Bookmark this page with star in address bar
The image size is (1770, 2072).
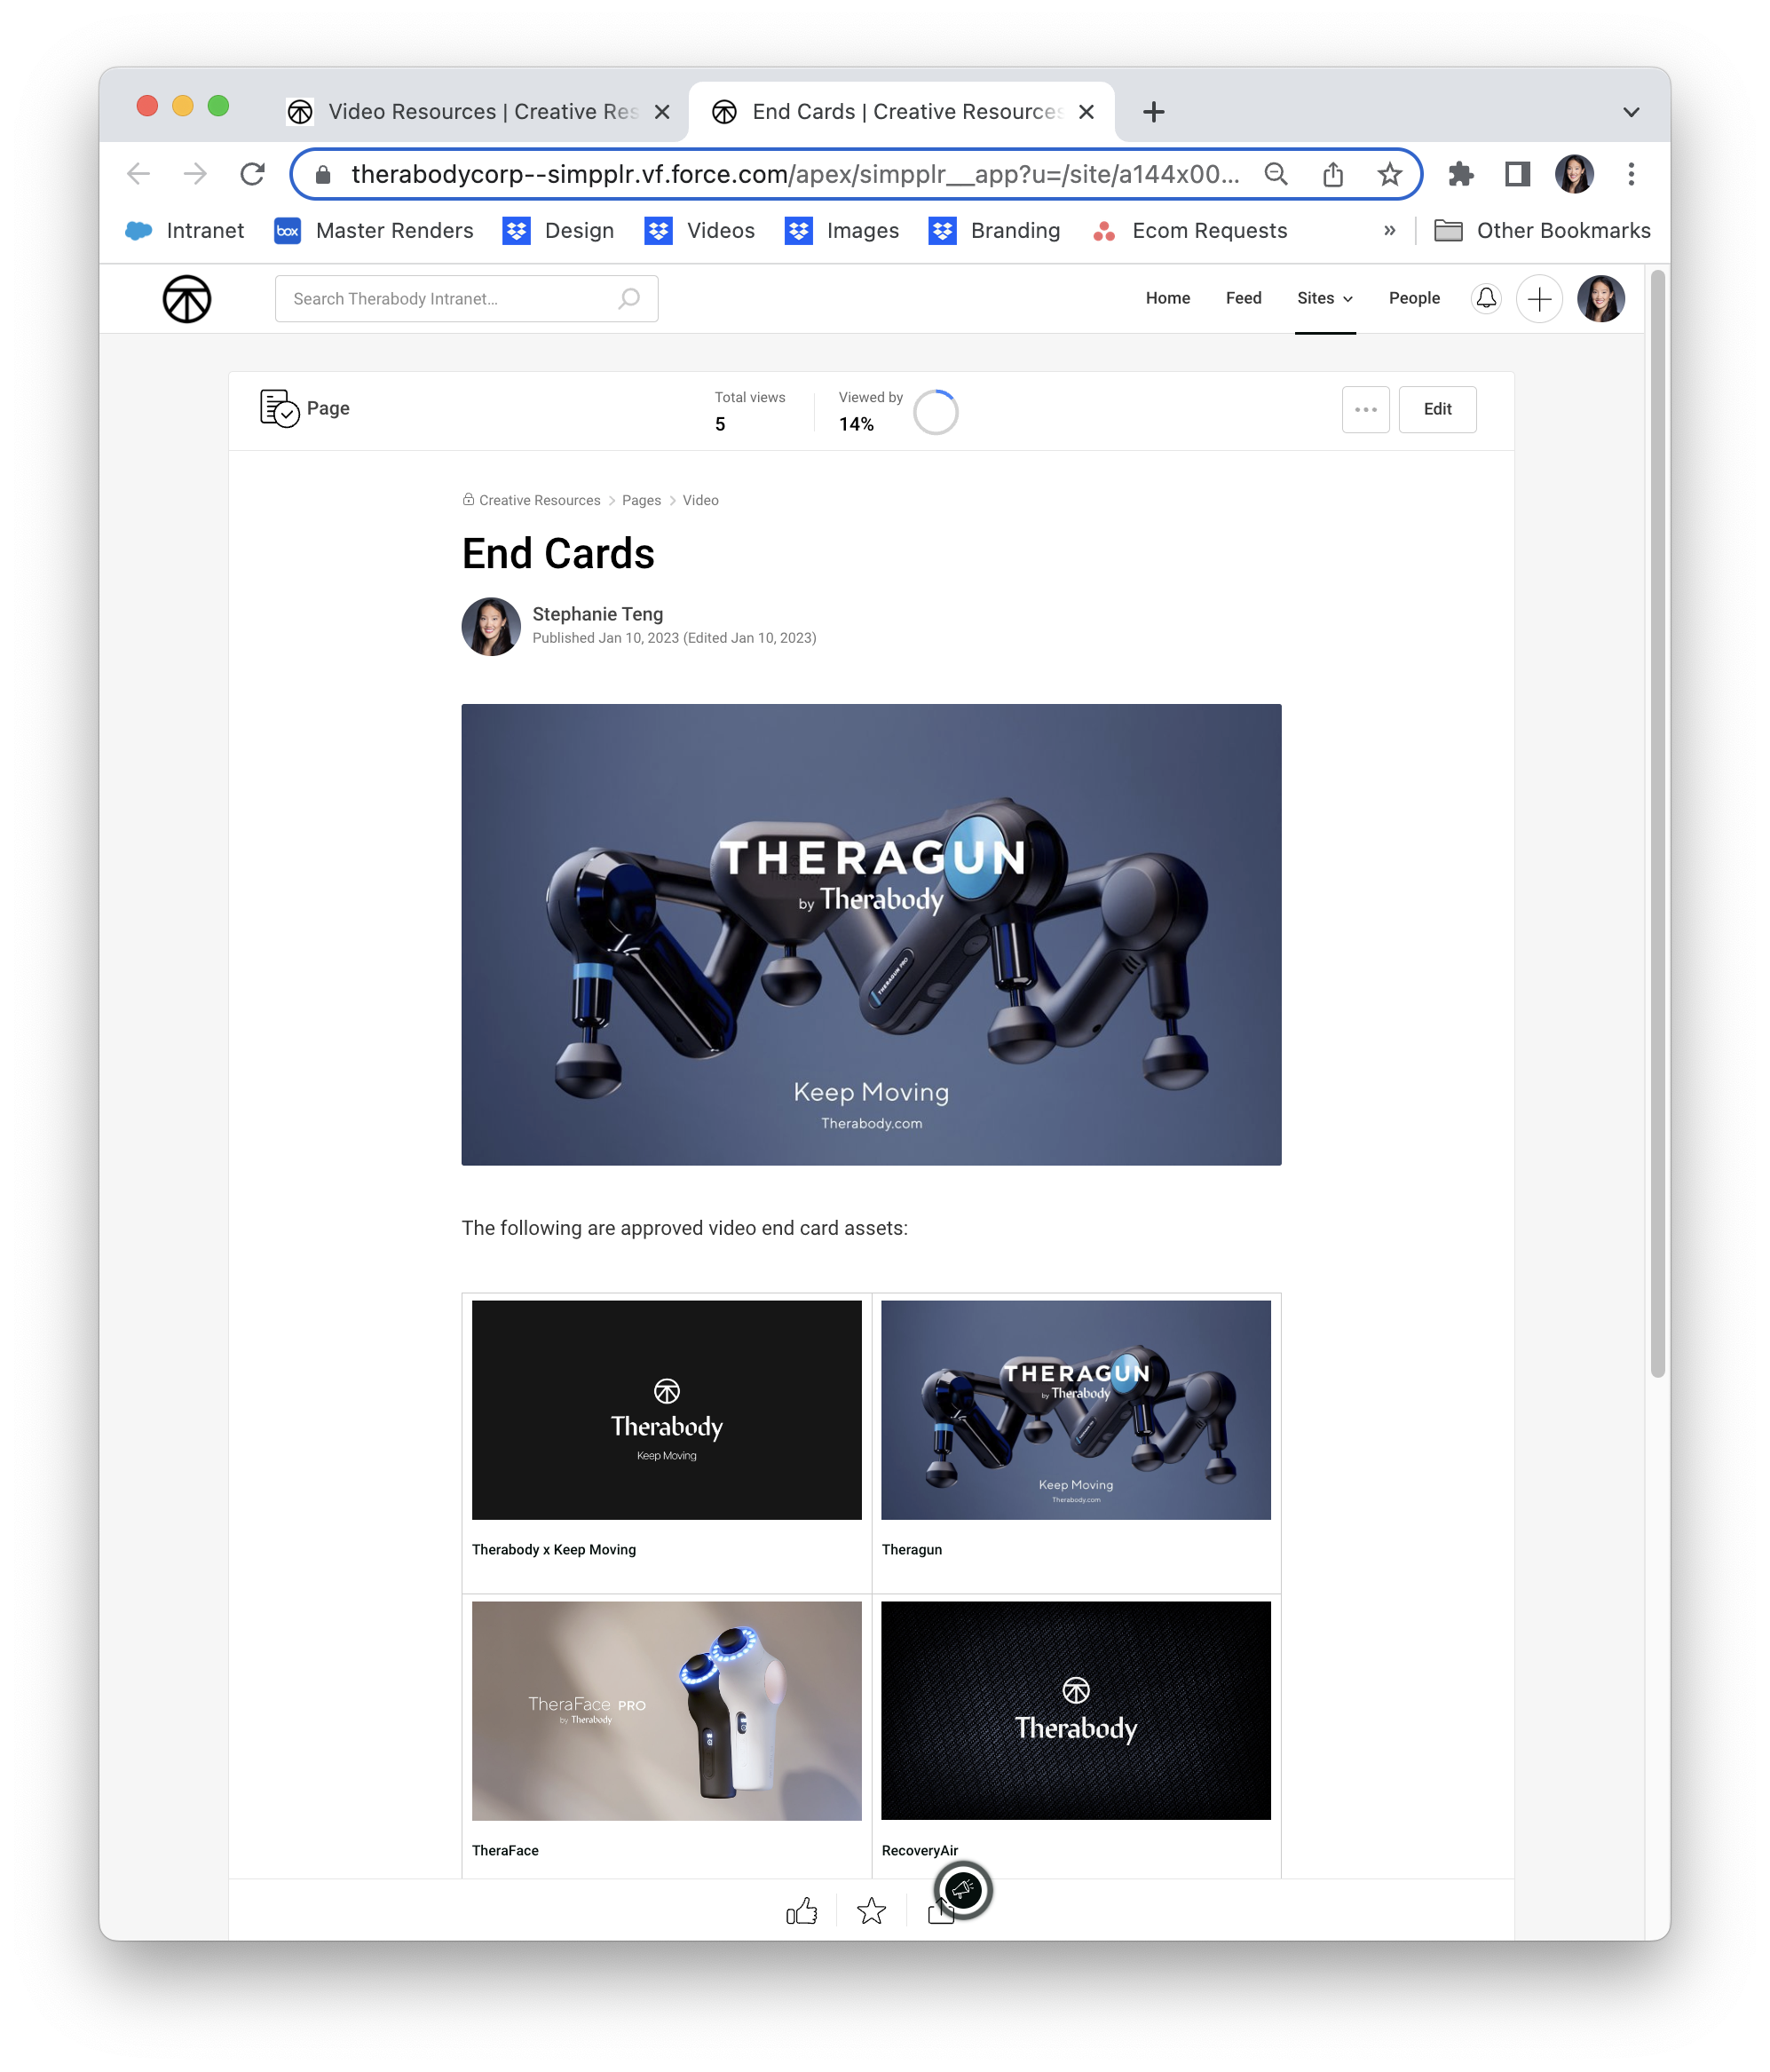(x=1389, y=174)
